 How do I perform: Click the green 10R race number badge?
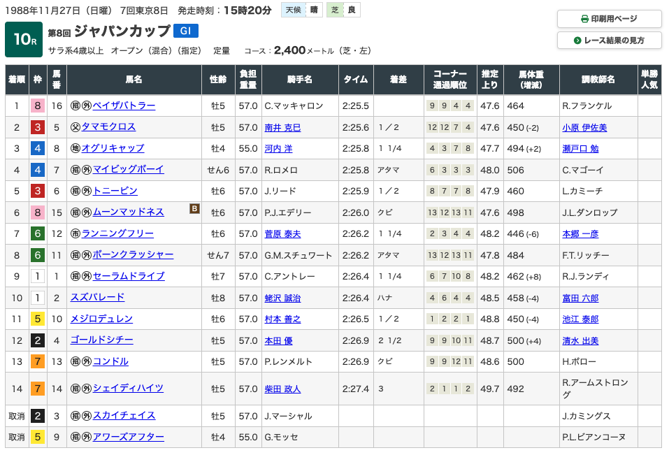[24, 40]
